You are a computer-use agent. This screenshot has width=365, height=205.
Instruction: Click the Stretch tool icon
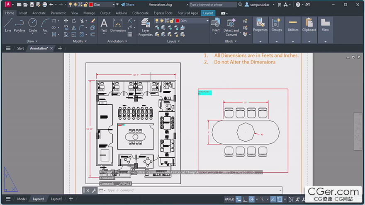click(66, 34)
